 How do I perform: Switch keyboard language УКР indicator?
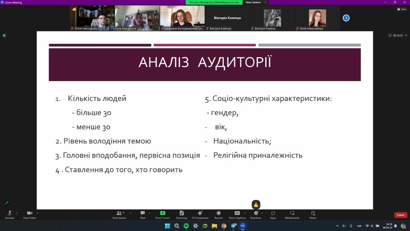click(x=359, y=226)
